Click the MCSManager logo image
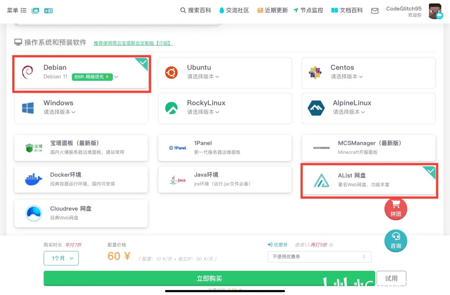 click(x=321, y=148)
